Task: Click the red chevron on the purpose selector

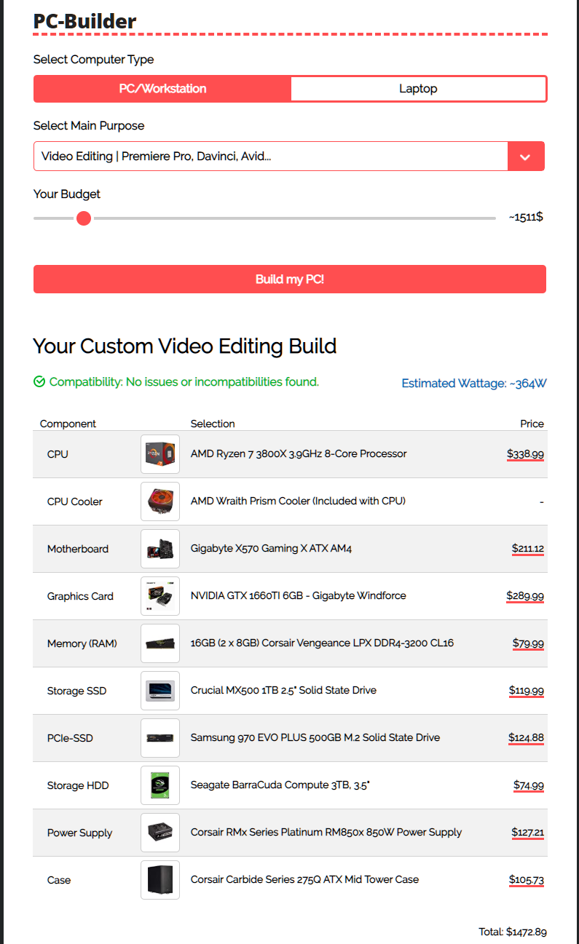Action: click(x=526, y=156)
